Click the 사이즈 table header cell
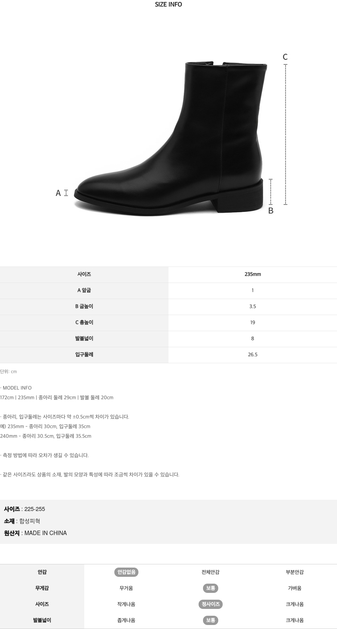 tap(84, 275)
